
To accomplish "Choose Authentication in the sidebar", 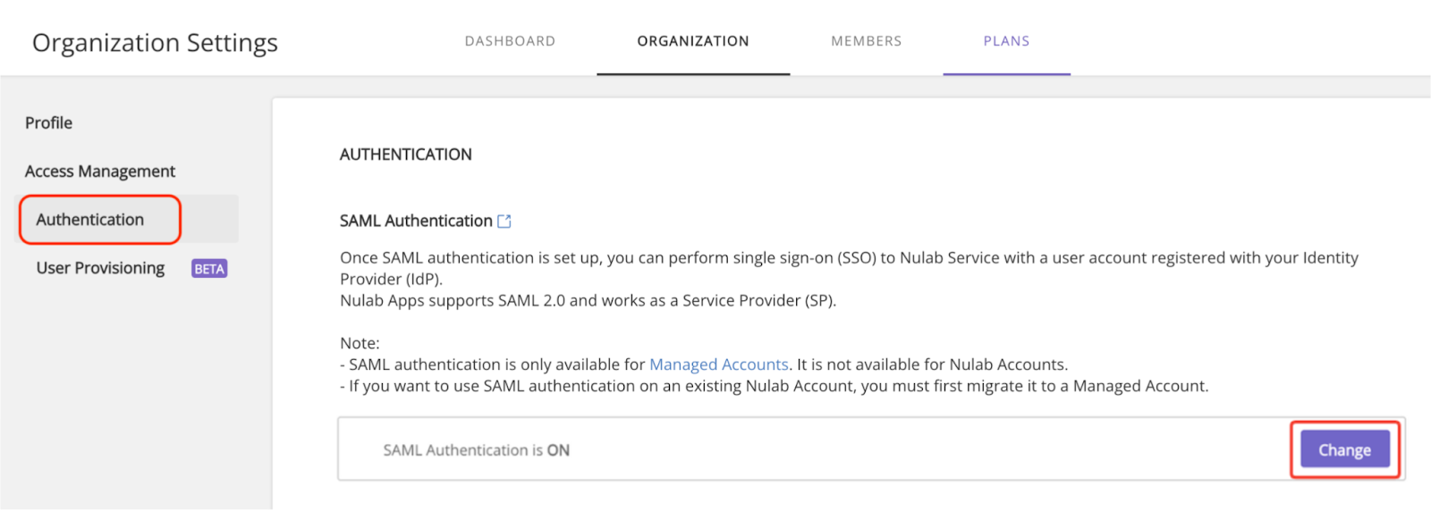I will (89, 219).
